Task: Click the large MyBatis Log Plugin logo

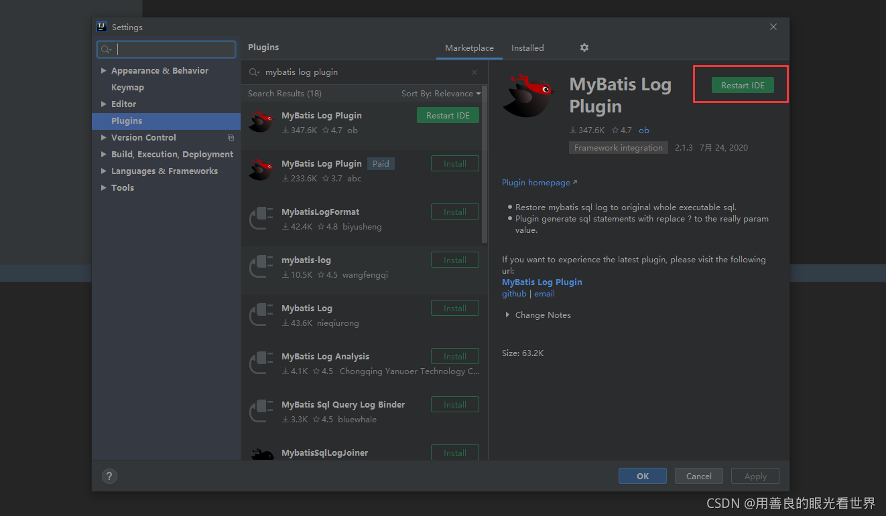Action: pyautogui.click(x=528, y=96)
